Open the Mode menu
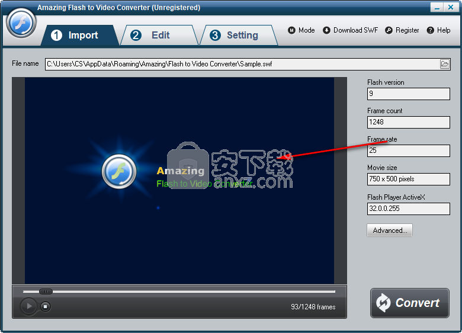The image size is (462, 333). (301, 30)
